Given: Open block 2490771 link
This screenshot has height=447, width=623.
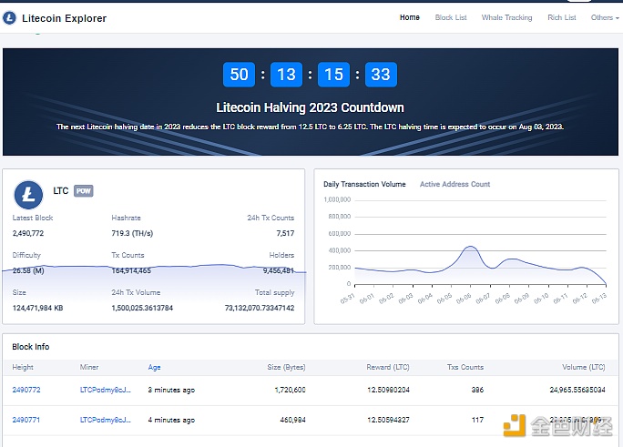Looking at the screenshot, I should pos(26,420).
